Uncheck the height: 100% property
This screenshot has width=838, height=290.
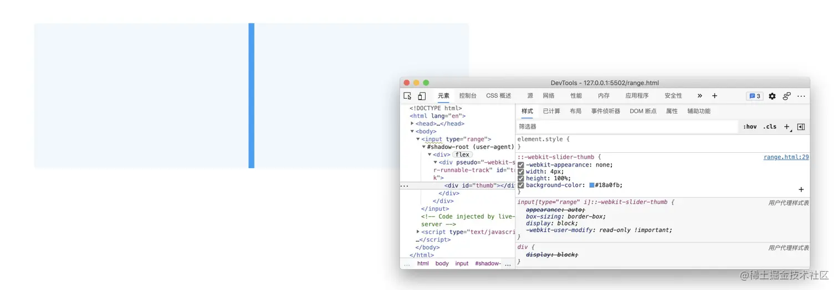(521, 178)
